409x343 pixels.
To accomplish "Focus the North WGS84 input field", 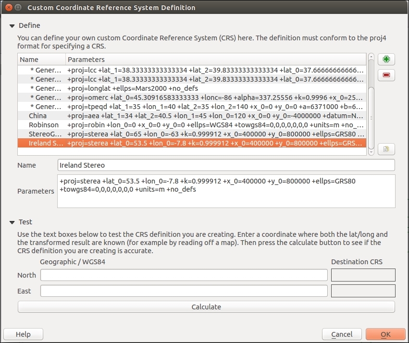I will pyautogui.click(x=184, y=275).
